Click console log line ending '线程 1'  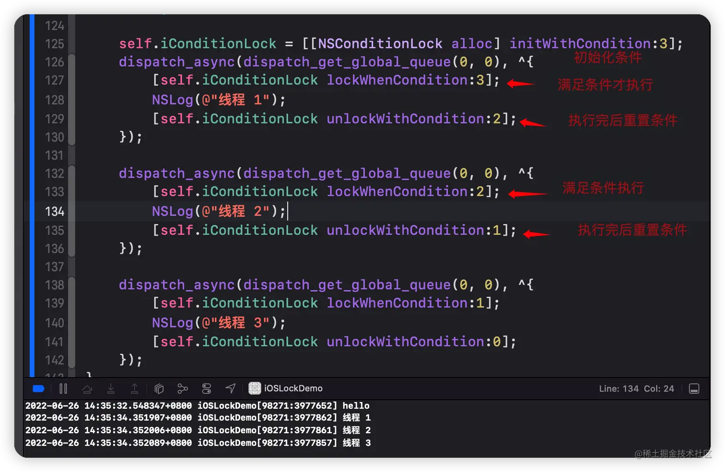[198, 418]
